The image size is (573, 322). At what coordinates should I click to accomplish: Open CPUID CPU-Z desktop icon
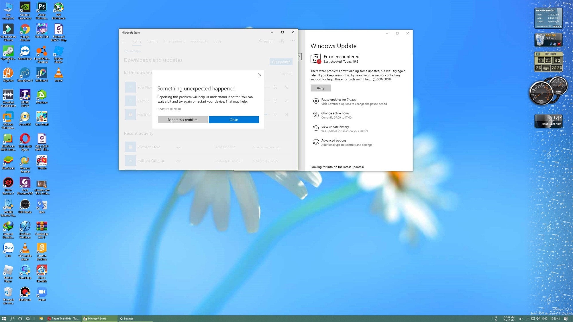tap(25, 98)
